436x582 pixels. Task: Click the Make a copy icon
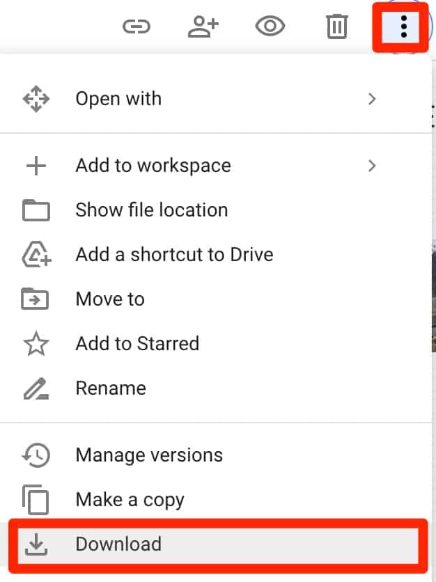tap(36, 499)
